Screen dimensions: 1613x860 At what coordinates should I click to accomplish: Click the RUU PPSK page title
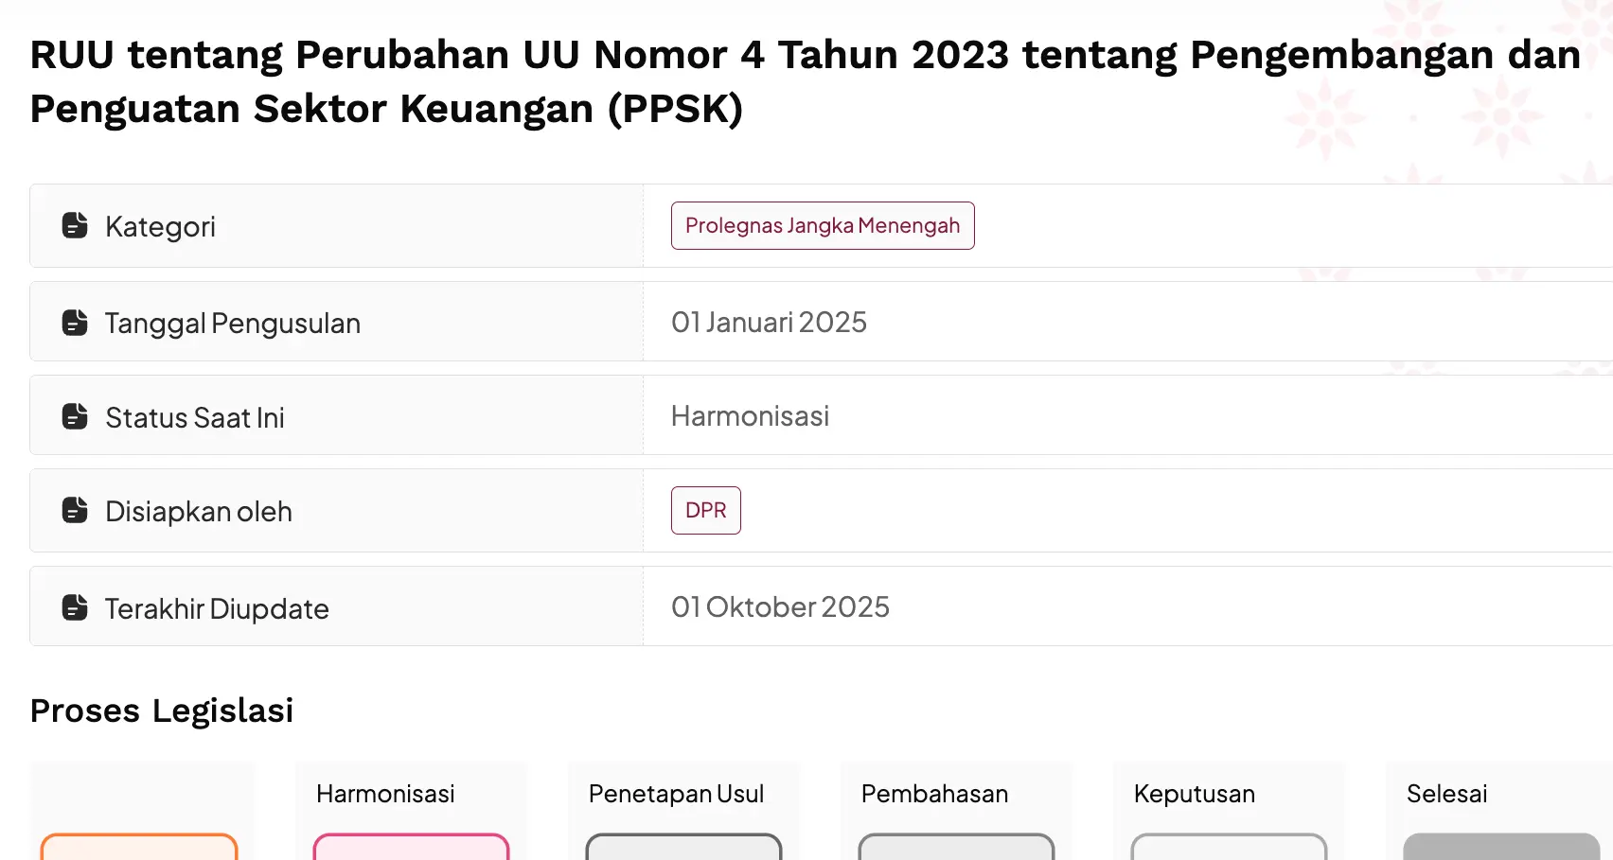click(x=804, y=80)
